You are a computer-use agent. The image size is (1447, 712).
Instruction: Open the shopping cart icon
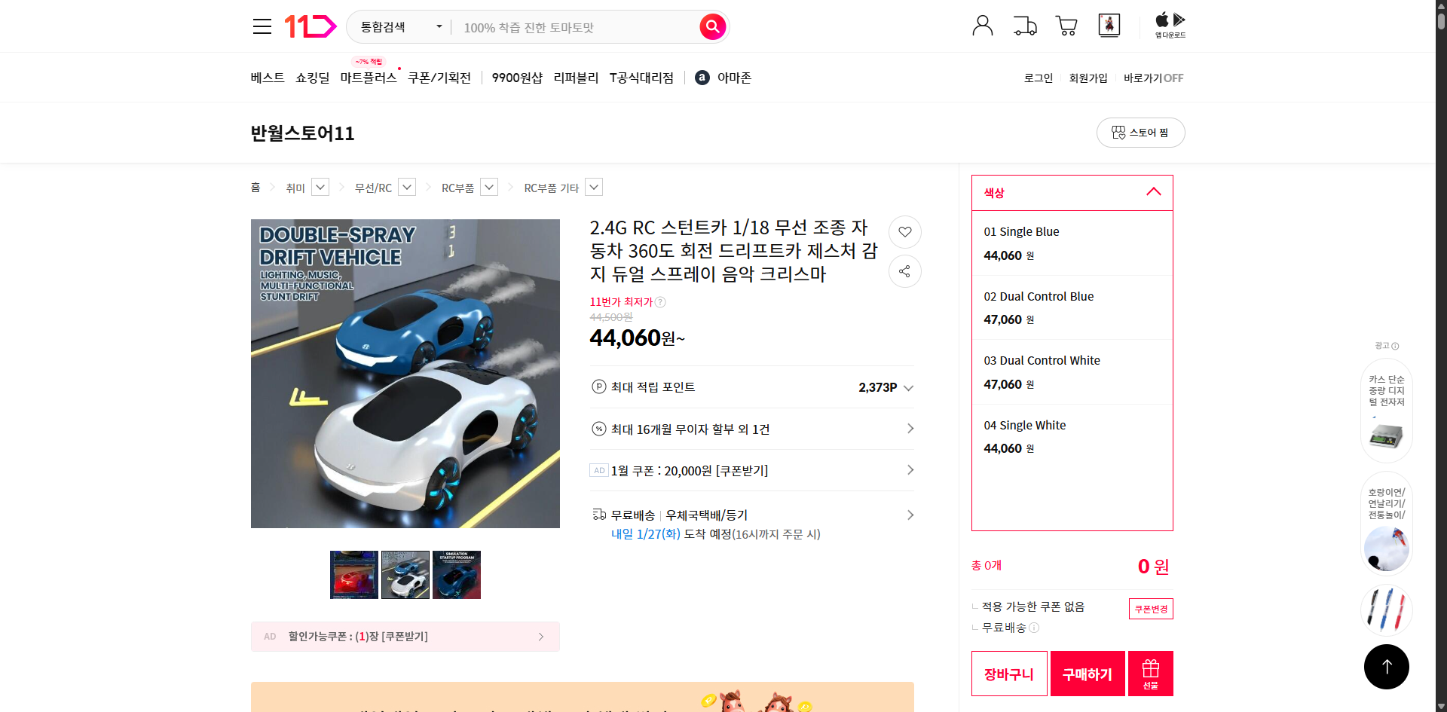pos(1066,25)
